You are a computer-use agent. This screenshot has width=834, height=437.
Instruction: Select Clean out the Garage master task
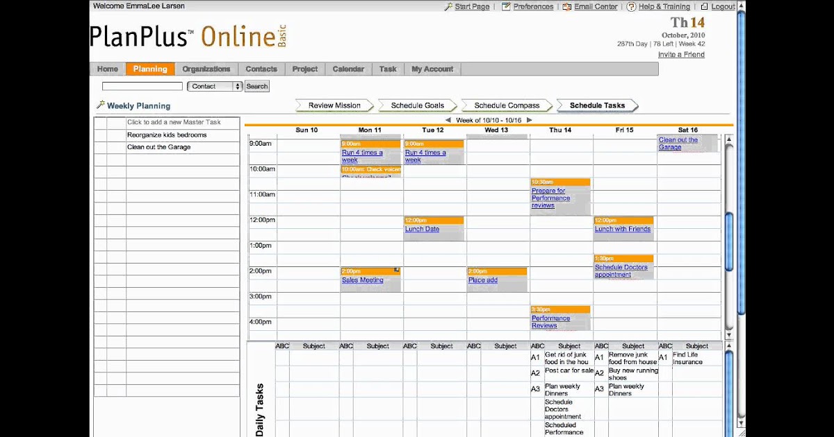pos(158,147)
